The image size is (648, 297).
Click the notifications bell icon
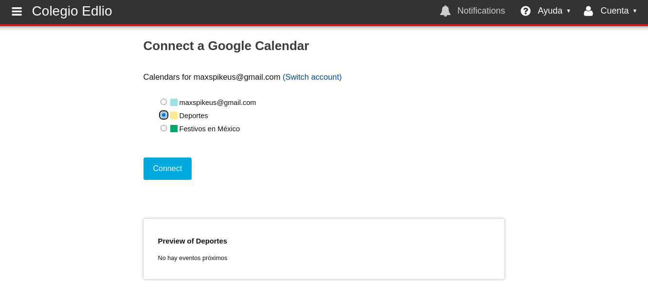(445, 11)
